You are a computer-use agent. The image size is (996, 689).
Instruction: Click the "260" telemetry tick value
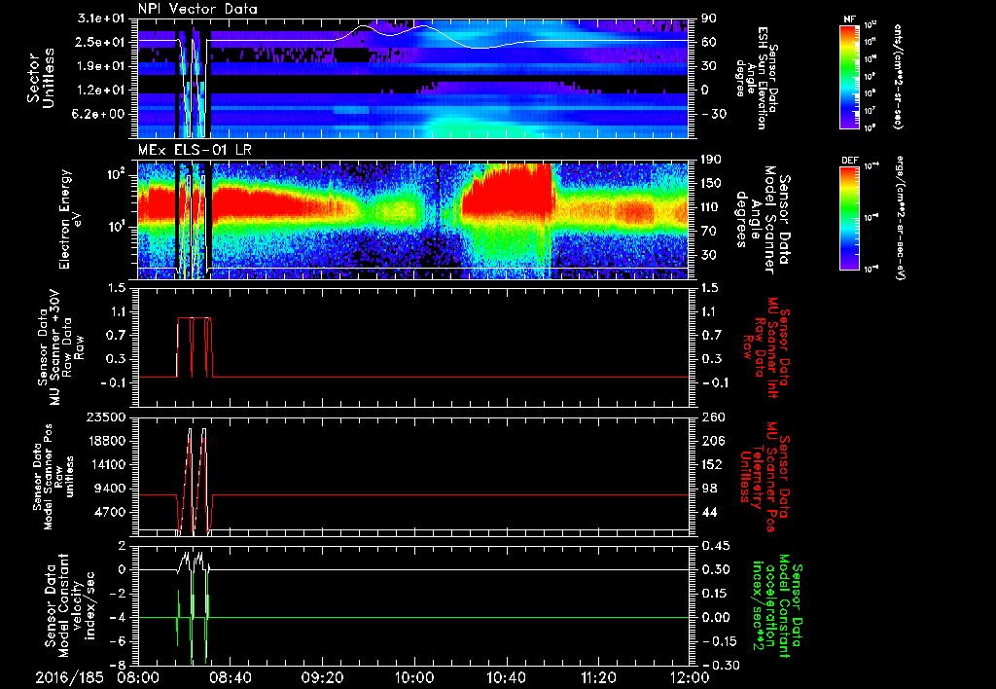[x=713, y=417]
